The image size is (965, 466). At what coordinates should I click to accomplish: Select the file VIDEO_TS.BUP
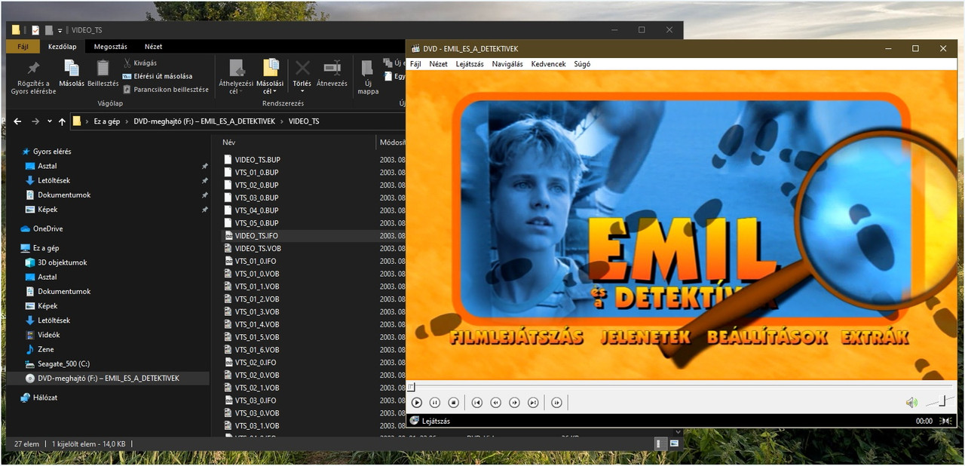(258, 160)
